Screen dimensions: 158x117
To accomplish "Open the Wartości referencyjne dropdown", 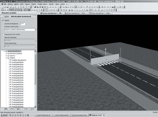I will click(x=35, y=30).
